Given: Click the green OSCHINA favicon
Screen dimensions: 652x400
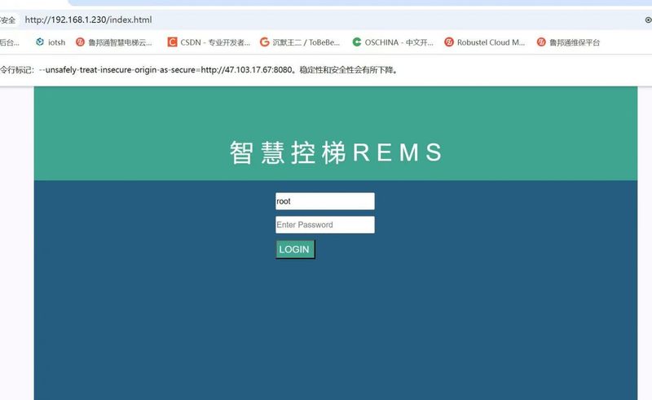Looking at the screenshot, I should coord(357,42).
